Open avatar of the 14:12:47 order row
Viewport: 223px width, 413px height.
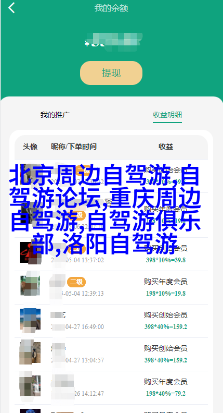tap(30, 385)
